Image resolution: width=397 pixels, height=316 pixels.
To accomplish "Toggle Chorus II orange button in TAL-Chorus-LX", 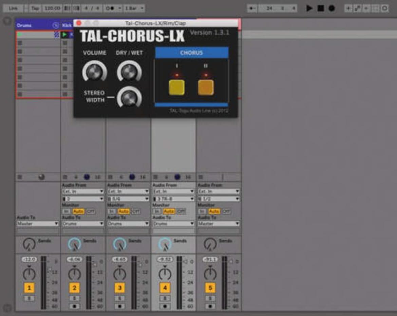I will pos(206,87).
